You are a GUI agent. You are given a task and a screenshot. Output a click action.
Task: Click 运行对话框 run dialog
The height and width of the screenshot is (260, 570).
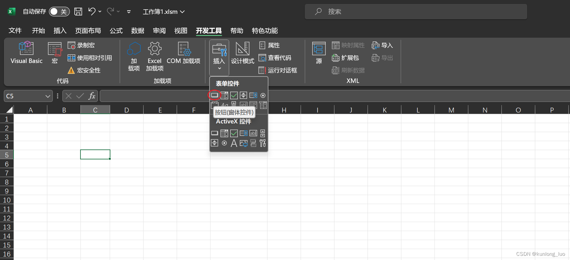click(278, 70)
